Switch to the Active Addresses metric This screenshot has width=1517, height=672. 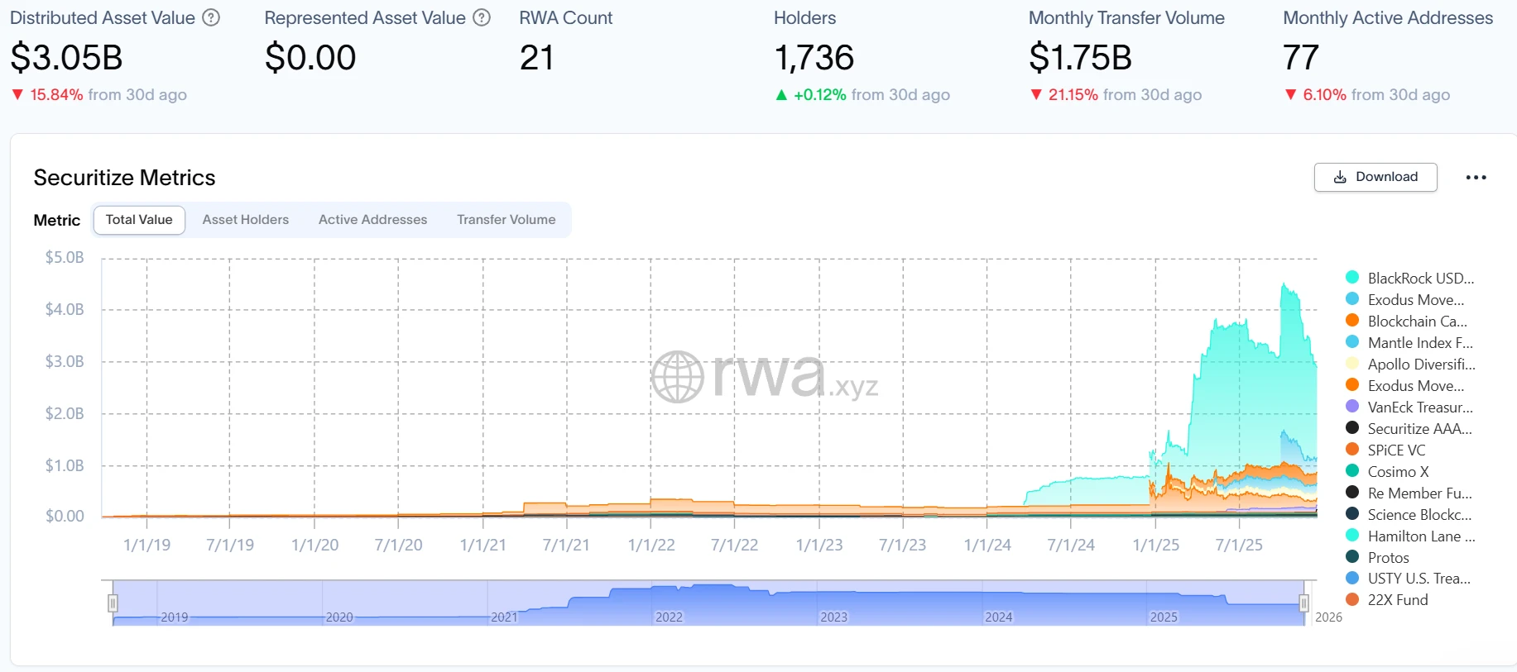point(372,220)
